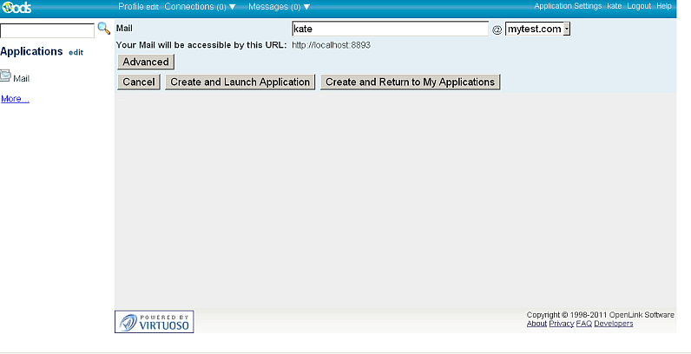Click the edit link beside Applications

point(76,53)
